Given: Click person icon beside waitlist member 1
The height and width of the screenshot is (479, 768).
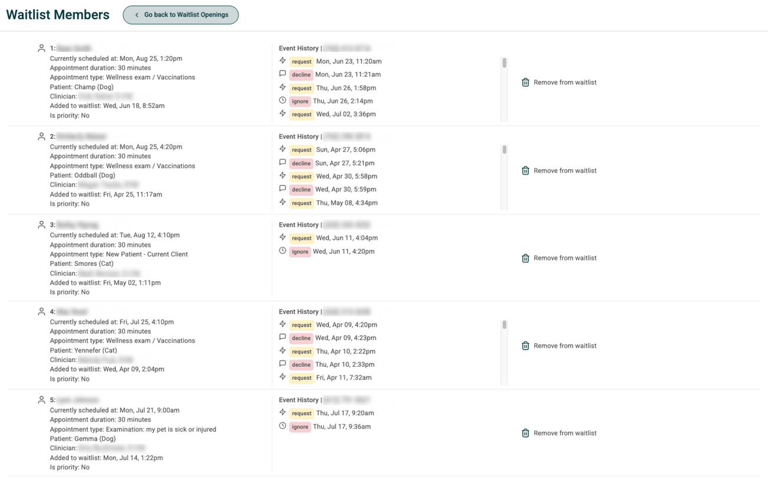Looking at the screenshot, I should tap(41, 48).
